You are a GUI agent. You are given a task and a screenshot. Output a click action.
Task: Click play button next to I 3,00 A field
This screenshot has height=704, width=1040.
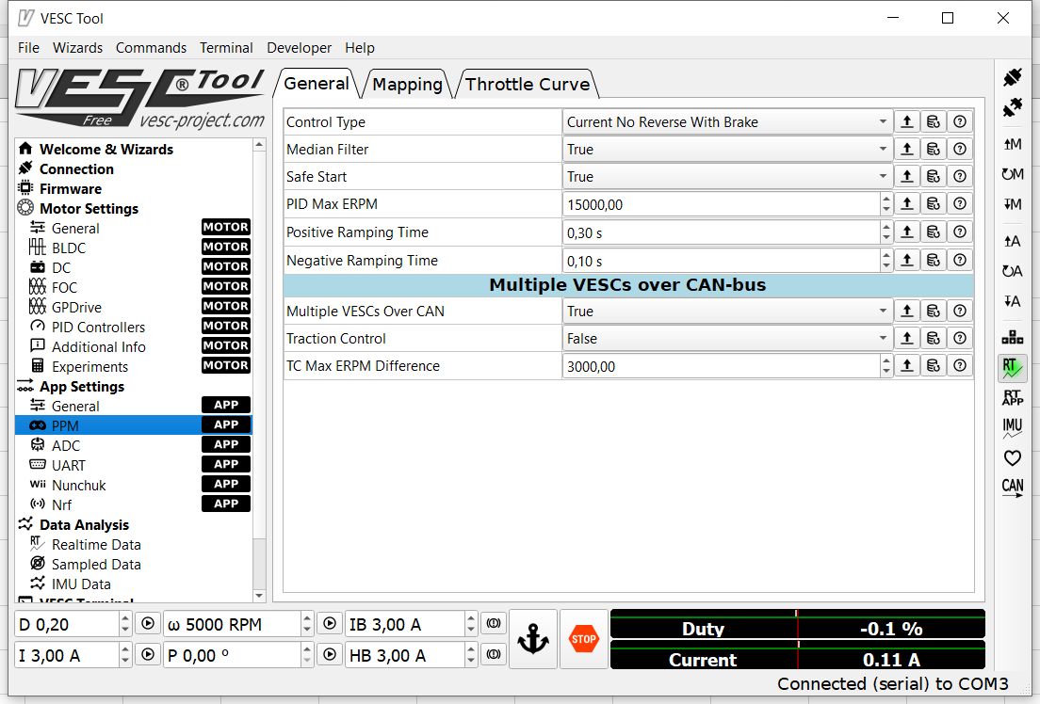coord(148,655)
